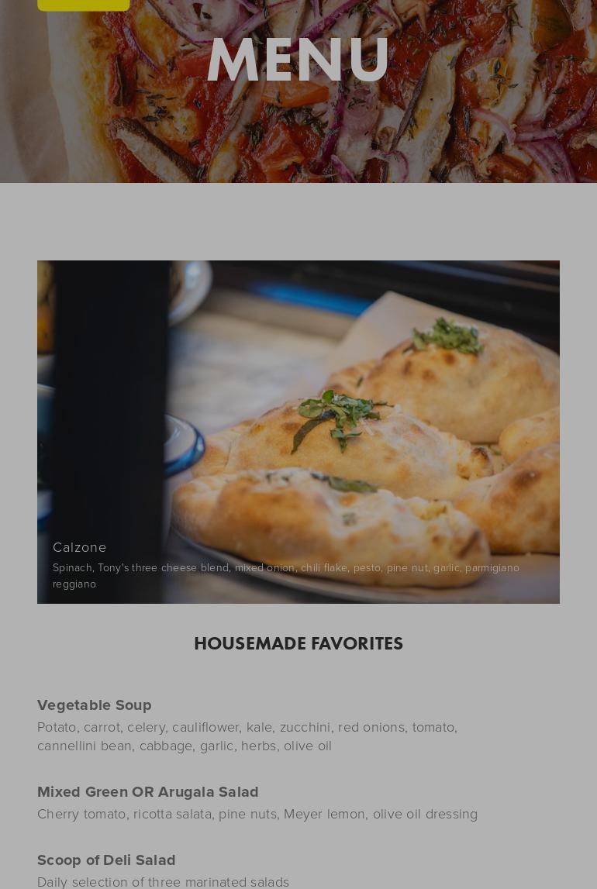
Task: Click the blue bowl rim in the photo
Action: click(x=186, y=446)
